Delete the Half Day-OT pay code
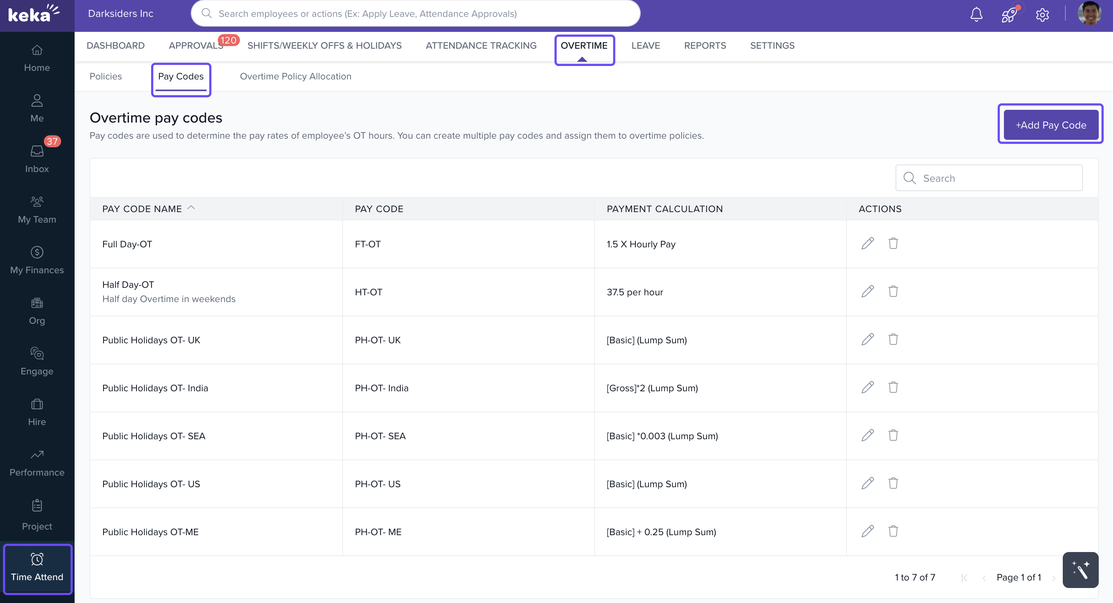The image size is (1113, 603). point(893,292)
